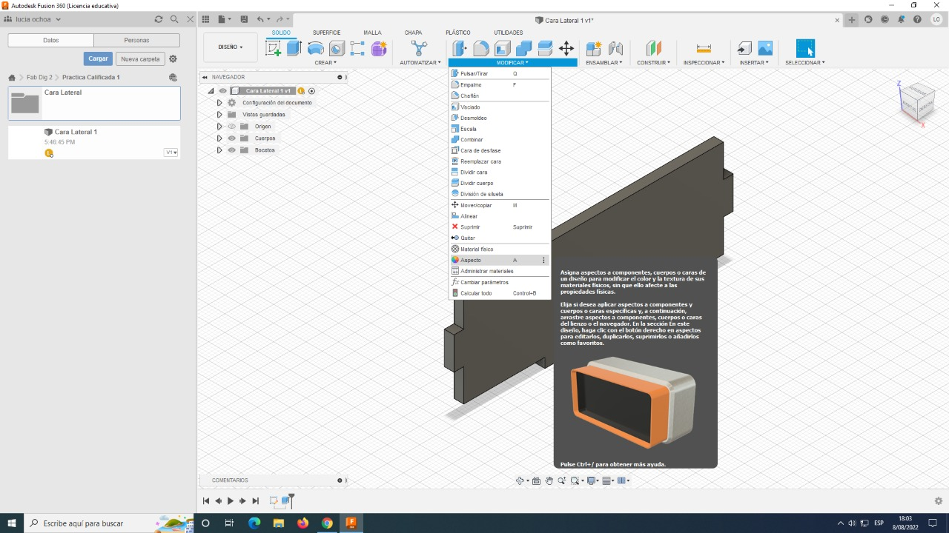949x533 pixels.
Task: Open the ViewCube home view
Action: tap(916, 102)
